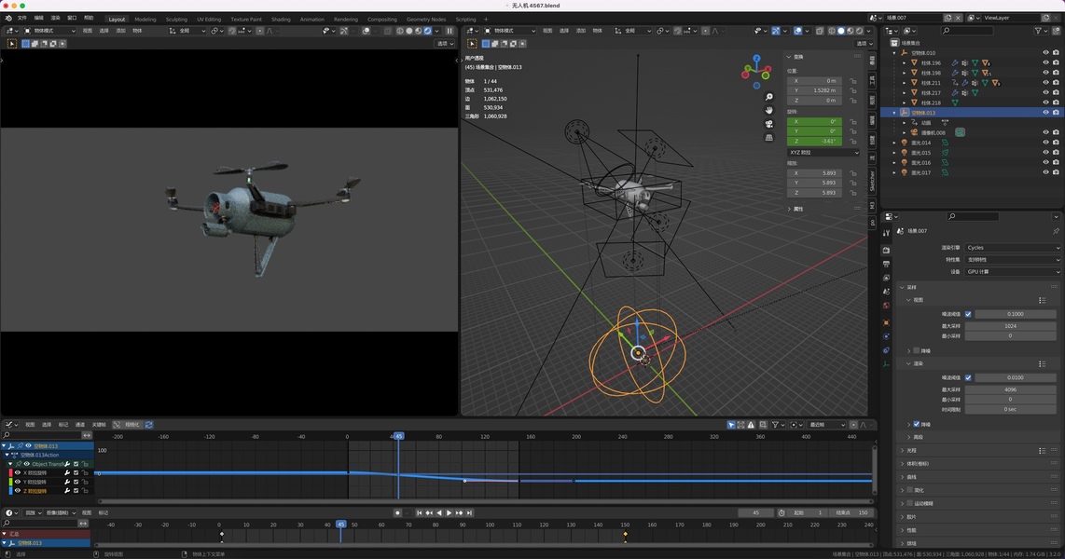
Task: Click the zoom magnifier in 3D viewport
Action: pos(768,97)
